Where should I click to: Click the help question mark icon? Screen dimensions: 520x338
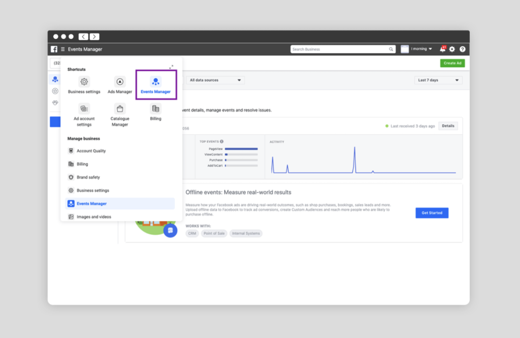pyautogui.click(x=462, y=49)
